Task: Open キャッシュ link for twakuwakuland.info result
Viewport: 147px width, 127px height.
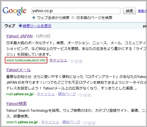Action: (x=58, y=60)
